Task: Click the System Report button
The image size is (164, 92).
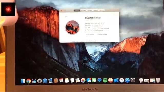Action: click(90, 35)
